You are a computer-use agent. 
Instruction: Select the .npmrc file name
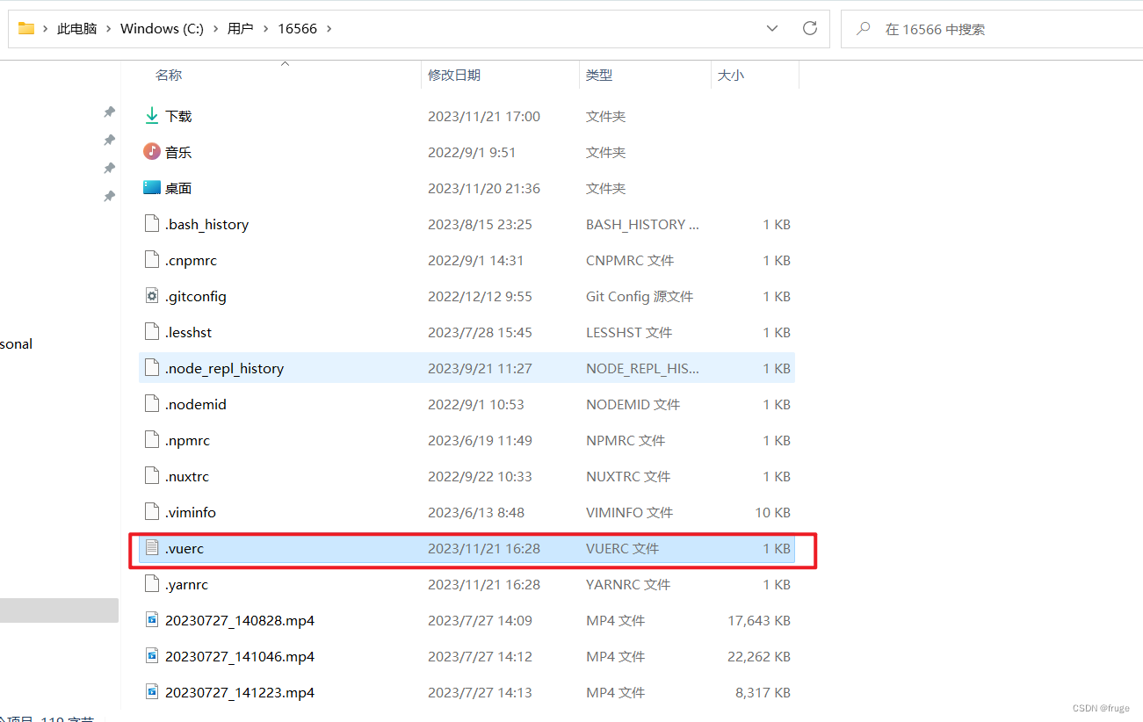coord(187,440)
